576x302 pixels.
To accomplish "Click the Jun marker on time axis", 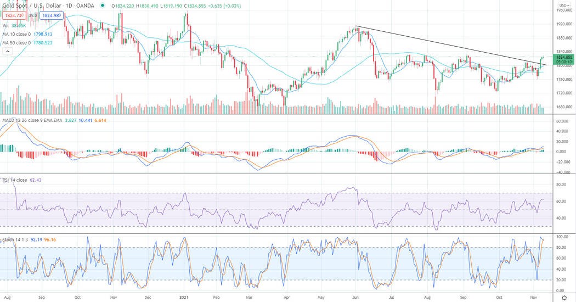I will tap(355, 297).
